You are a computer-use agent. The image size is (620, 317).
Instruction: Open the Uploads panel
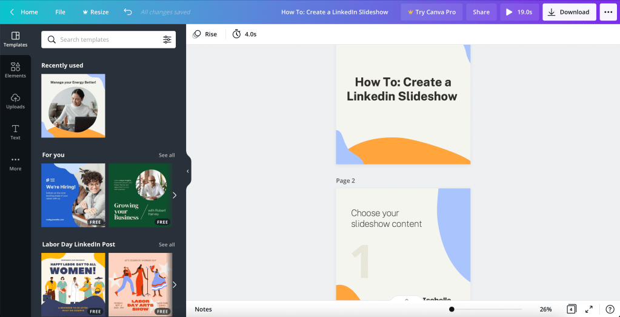click(x=15, y=101)
